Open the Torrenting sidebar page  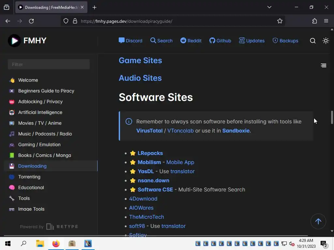point(29,177)
